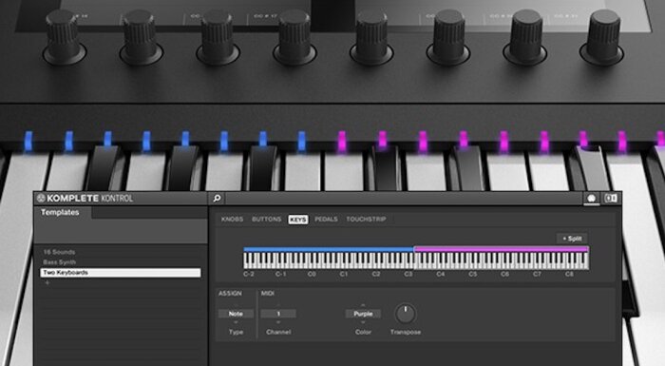
Task: Select the 16 Sounds template
Action: [59, 252]
